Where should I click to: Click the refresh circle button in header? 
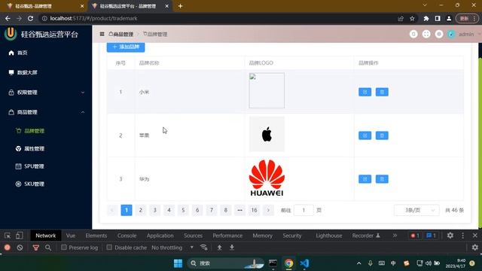[x=413, y=34]
